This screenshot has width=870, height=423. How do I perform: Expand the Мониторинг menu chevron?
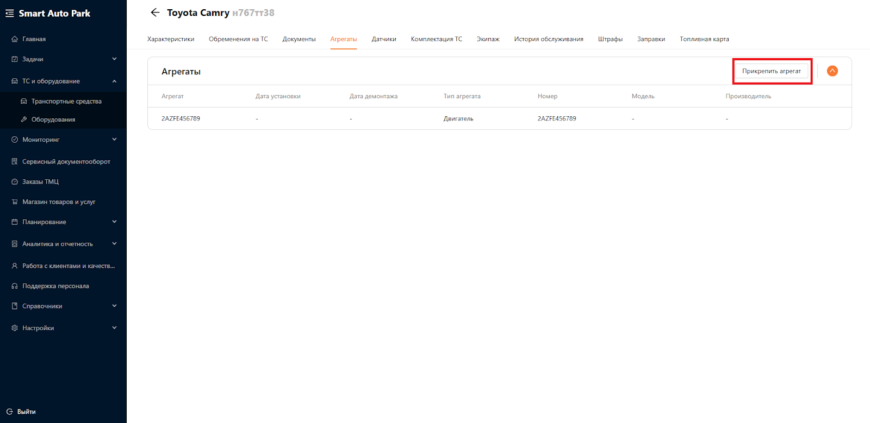[114, 140]
